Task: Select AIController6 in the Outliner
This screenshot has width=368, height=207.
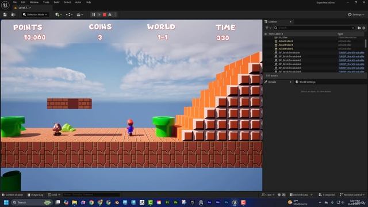Action: (x=285, y=48)
